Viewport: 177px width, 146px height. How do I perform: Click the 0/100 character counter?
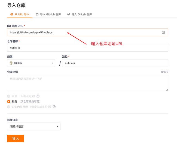[x=164, y=72]
